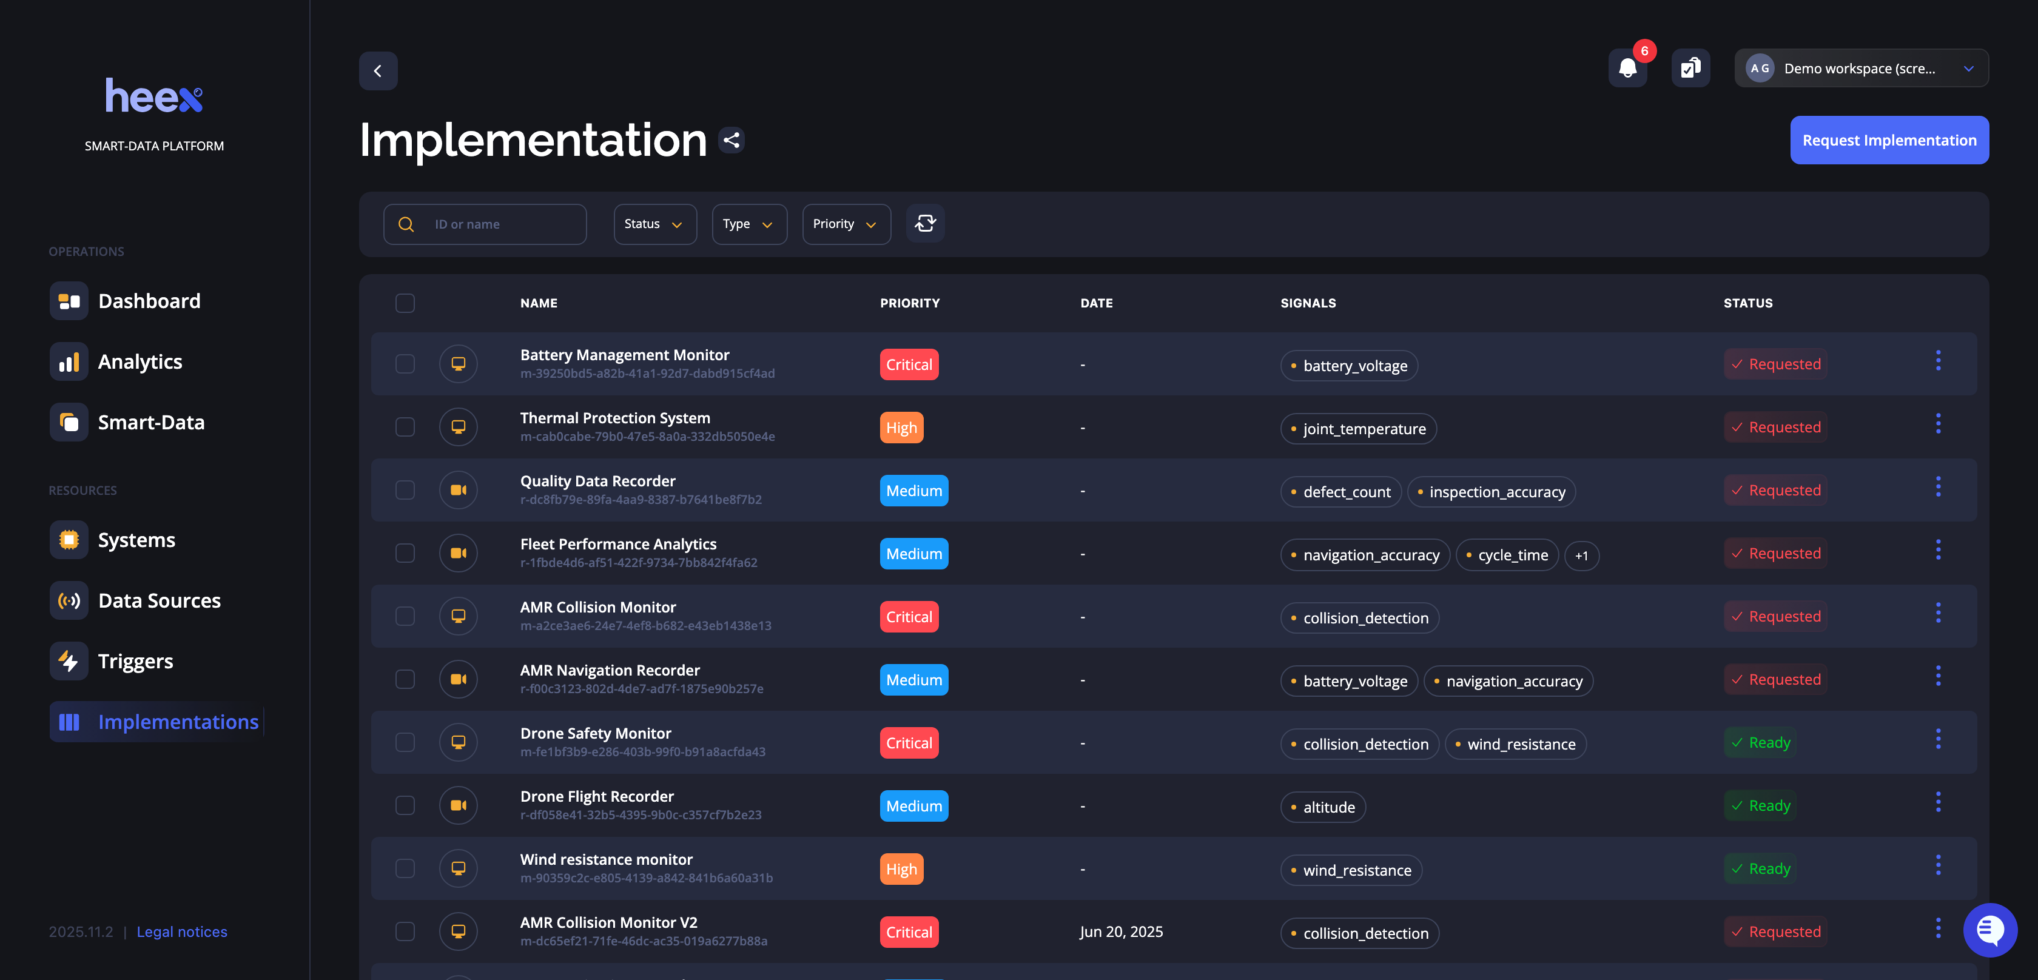
Task: Expand the Demo workspace selector
Action: click(1969, 68)
